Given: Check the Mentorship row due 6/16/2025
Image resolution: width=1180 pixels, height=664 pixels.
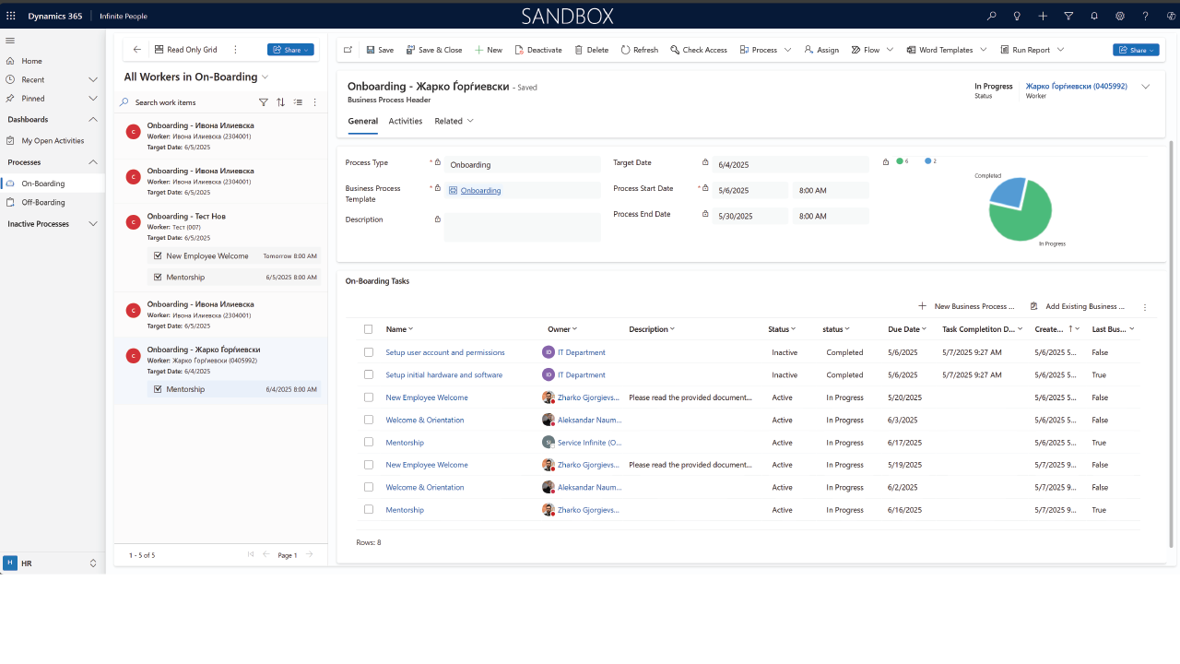Looking at the screenshot, I should click(x=369, y=510).
